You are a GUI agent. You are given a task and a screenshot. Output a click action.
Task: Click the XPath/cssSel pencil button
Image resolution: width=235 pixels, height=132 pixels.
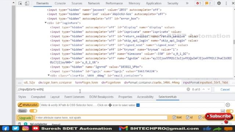(x=28, y=105)
